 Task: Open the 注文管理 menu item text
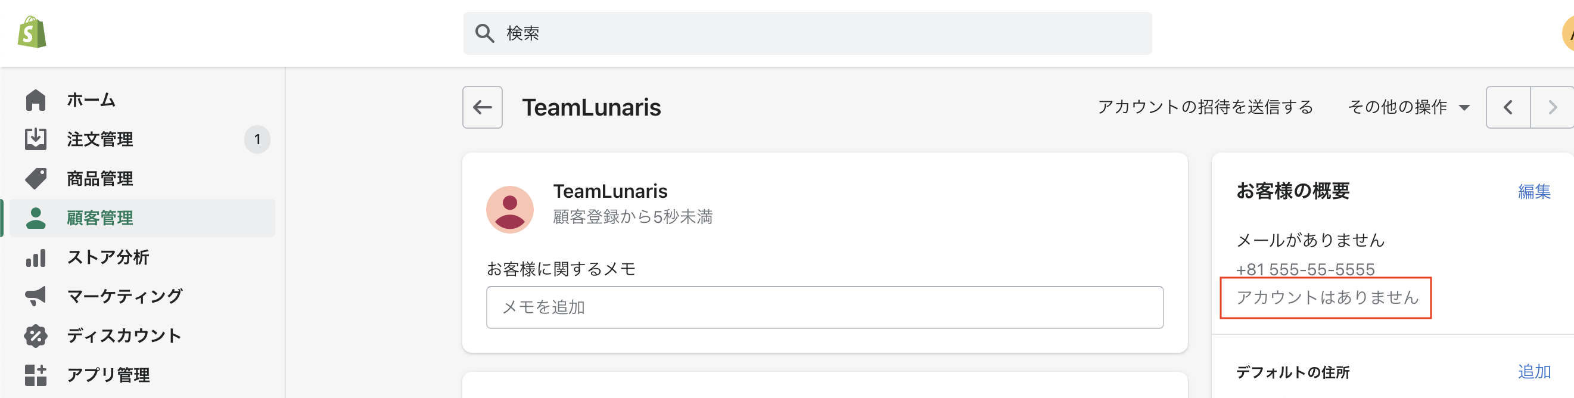pos(100,139)
